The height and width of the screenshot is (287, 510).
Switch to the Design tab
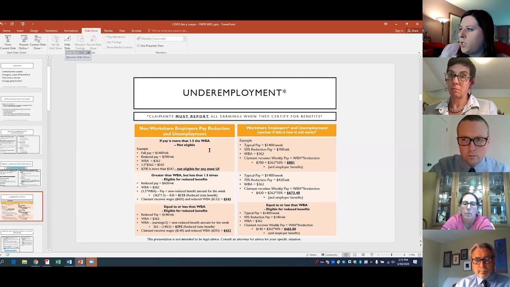(34, 31)
